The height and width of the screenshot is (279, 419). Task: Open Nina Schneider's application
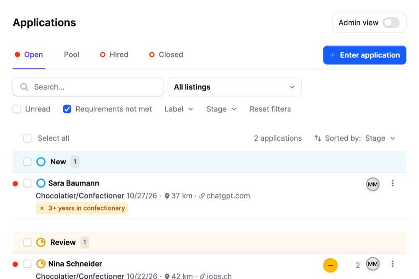click(x=75, y=264)
